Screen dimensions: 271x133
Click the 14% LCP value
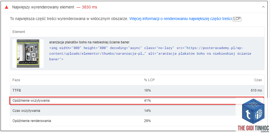pos(147,111)
